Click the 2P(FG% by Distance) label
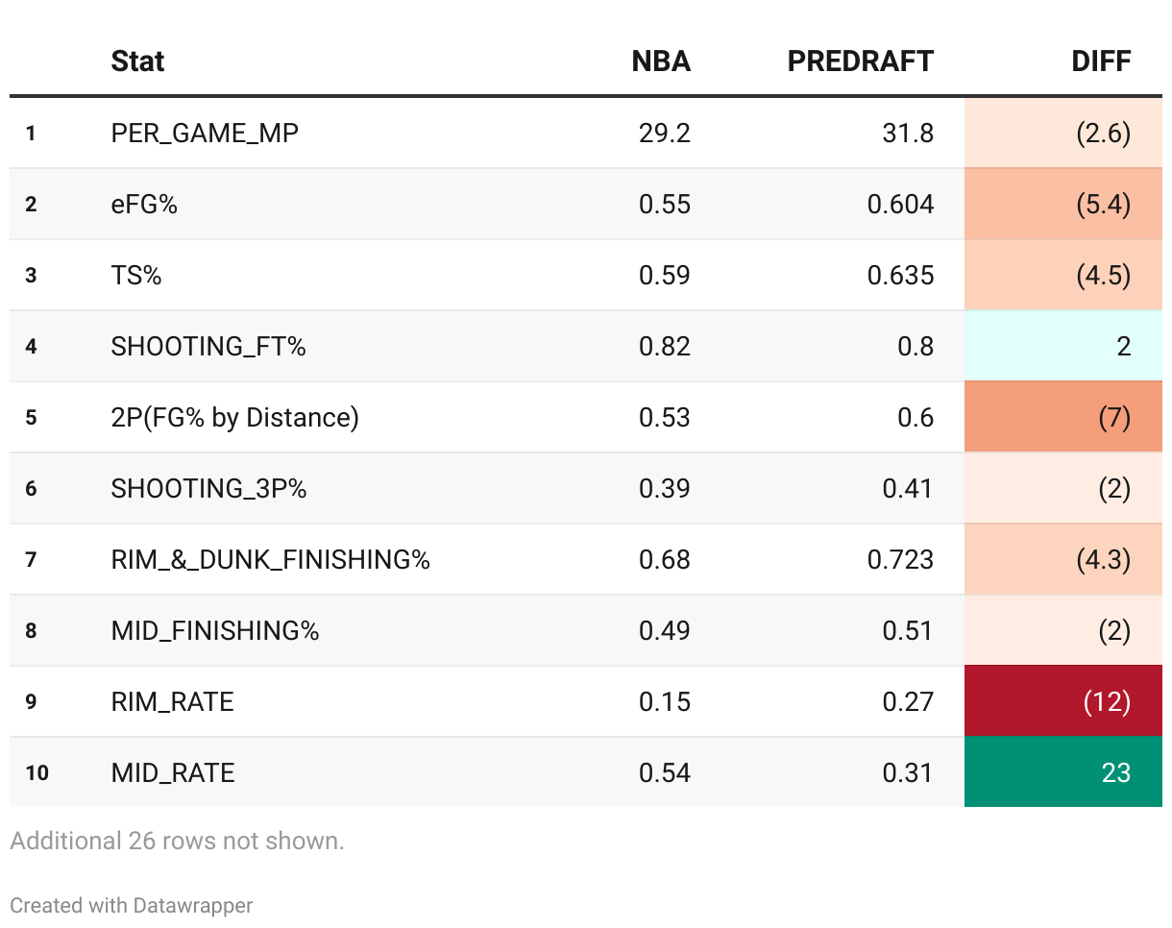This screenshot has width=1172, height=928. point(234,417)
